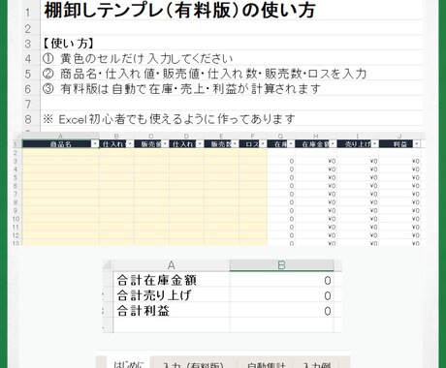Click the 利益 table header cell
The height and width of the screenshot is (368, 446).
399,144
